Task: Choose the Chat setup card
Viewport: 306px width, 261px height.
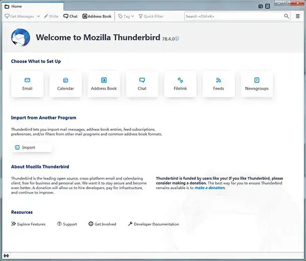Action: tap(142, 84)
